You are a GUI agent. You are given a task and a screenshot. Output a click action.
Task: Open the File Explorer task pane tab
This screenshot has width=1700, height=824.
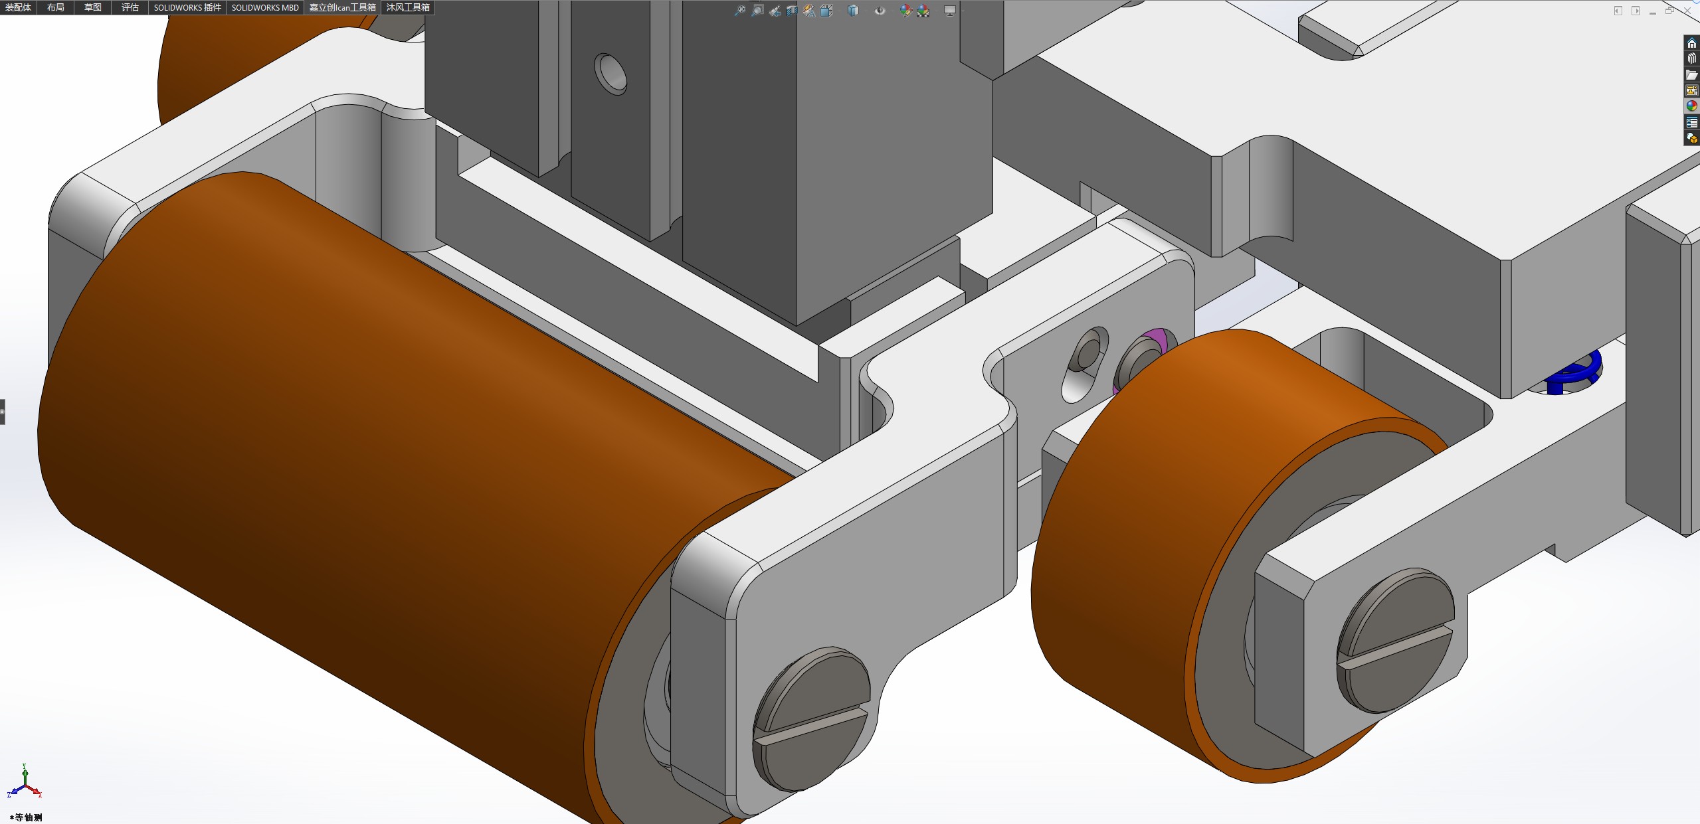pyautogui.click(x=1691, y=74)
